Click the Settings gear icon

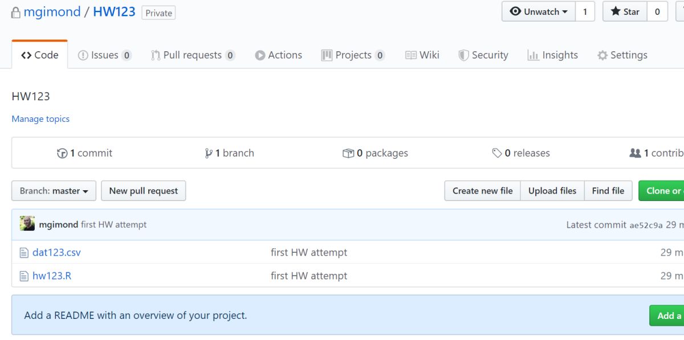(602, 55)
